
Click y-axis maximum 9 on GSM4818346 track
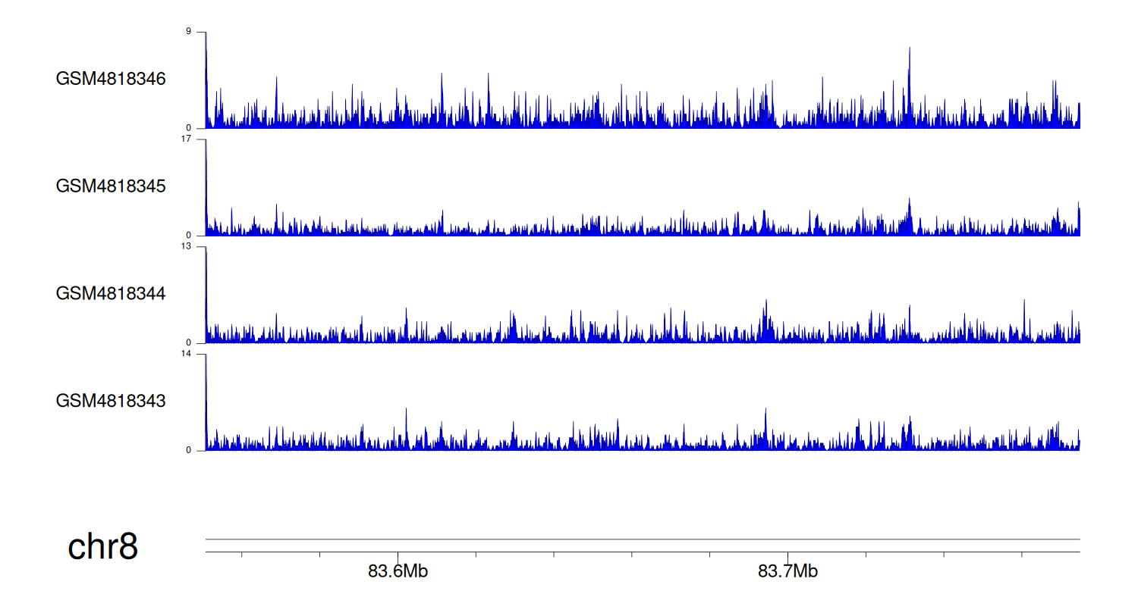point(200,32)
